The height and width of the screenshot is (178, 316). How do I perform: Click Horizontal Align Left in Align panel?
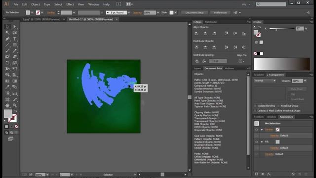[x=197, y=33]
